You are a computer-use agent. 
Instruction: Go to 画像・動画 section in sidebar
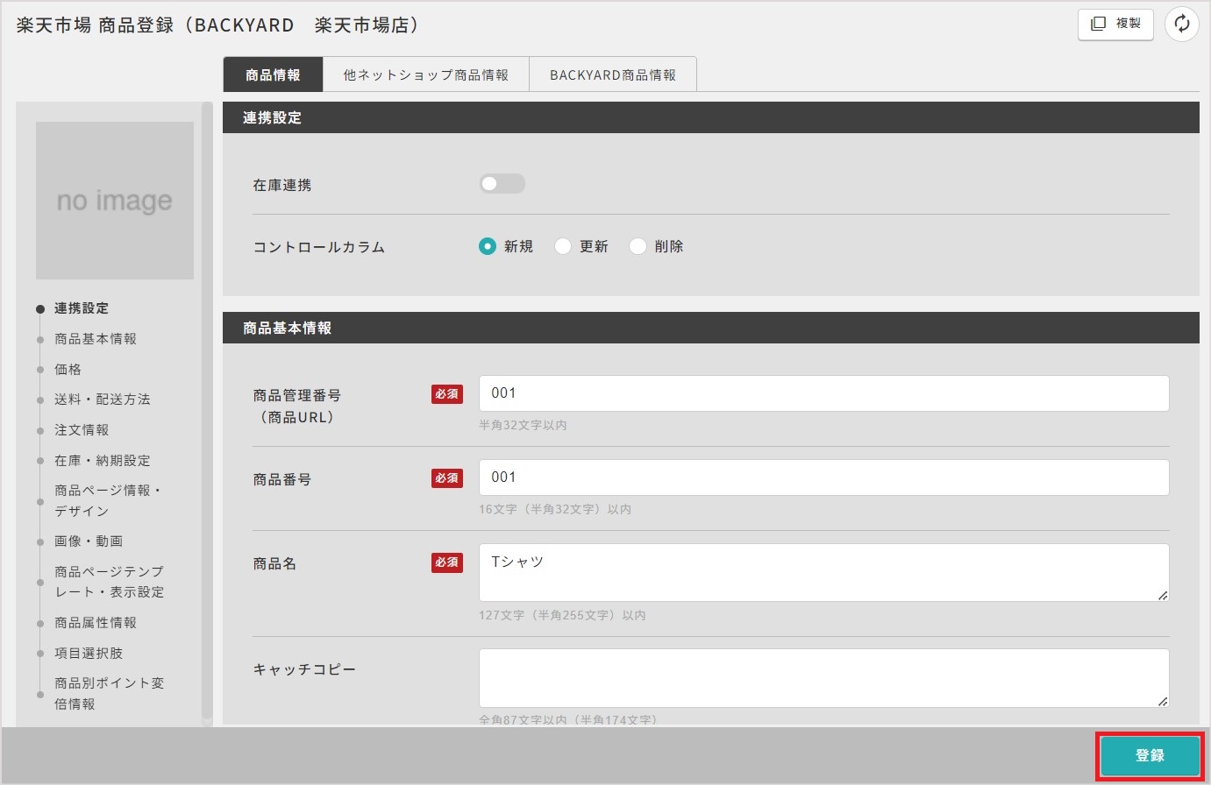[x=89, y=541]
